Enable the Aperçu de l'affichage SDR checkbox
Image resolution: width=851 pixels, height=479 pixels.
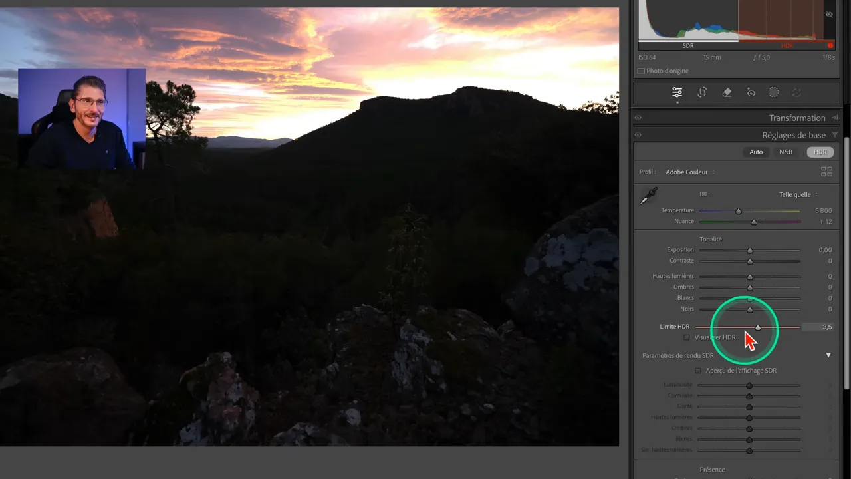click(x=698, y=371)
